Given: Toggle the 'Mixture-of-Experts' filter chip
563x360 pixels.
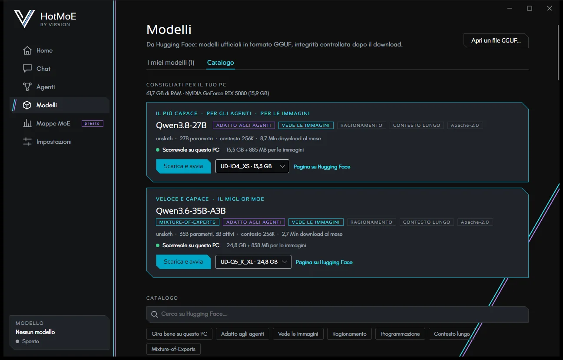Looking at the screenshot, I should tap(173, 349).
